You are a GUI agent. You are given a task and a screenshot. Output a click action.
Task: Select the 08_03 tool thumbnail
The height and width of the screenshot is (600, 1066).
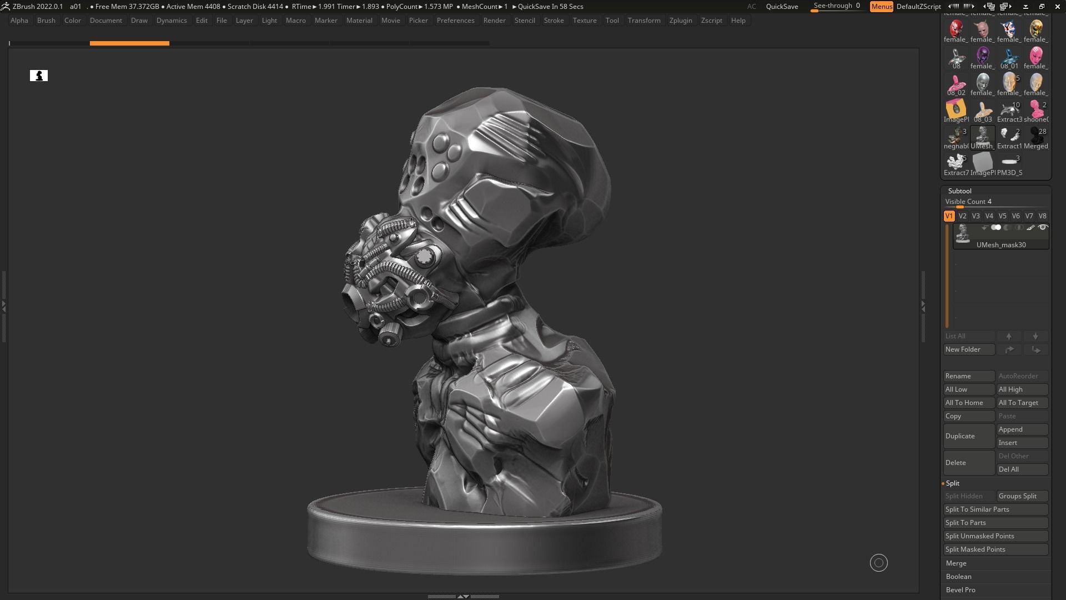pyautogui.click(x=982, y=111)
